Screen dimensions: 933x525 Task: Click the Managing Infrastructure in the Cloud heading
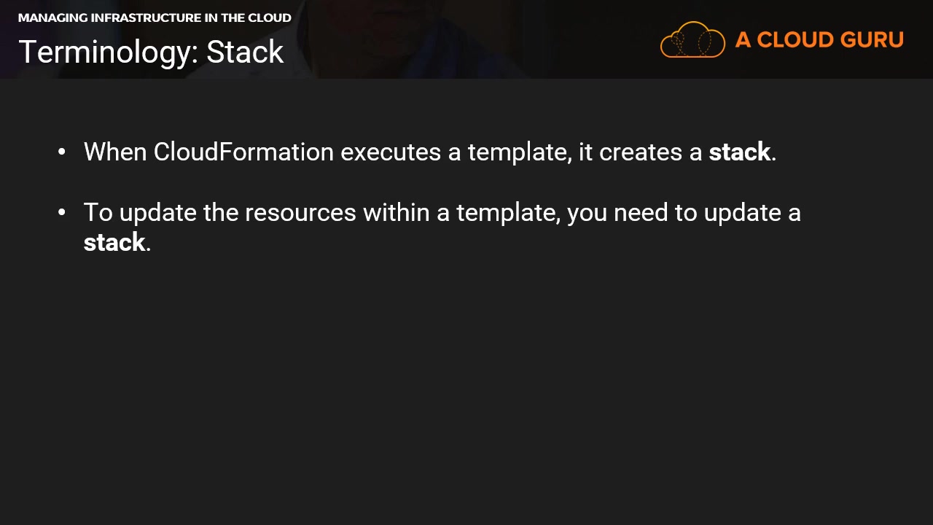pyautogui.click(x=155, y=17)
